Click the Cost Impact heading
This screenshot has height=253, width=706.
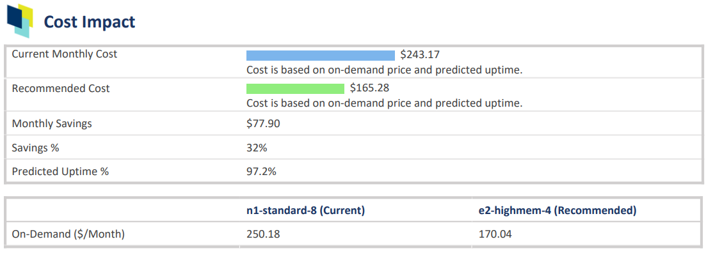(x=89, y=22)
